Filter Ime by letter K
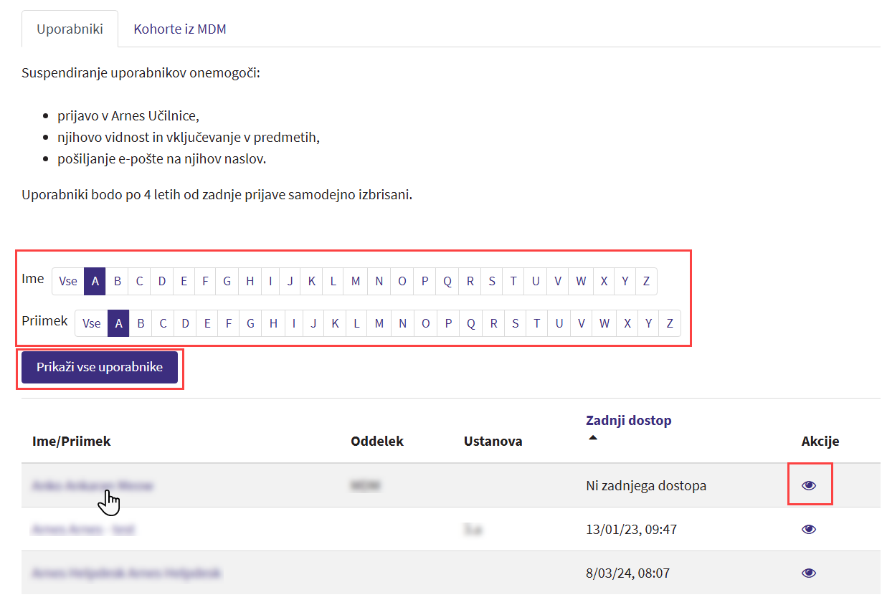The image size is (882, 615). [311, 281]
